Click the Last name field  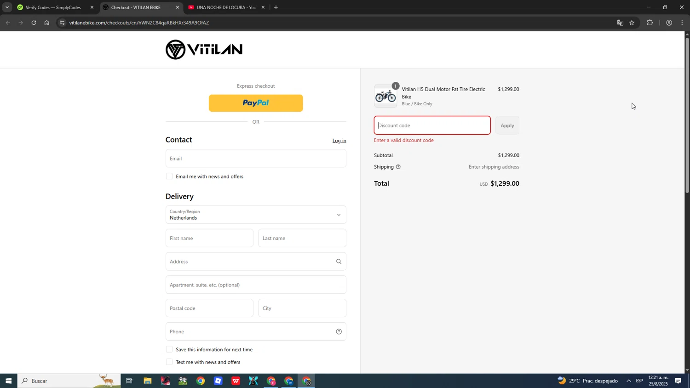[302, 238]
